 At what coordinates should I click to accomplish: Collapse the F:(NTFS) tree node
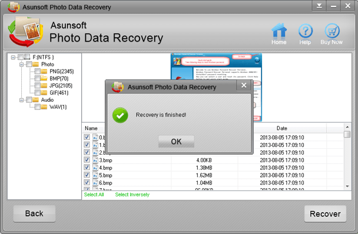click(13, 57)
